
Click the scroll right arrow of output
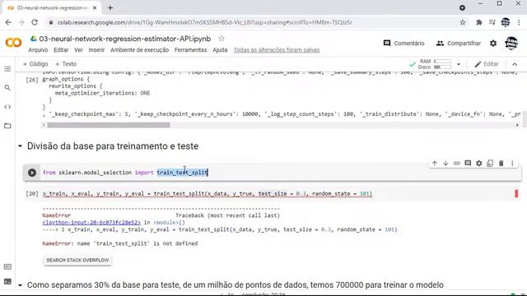point(517,125)
